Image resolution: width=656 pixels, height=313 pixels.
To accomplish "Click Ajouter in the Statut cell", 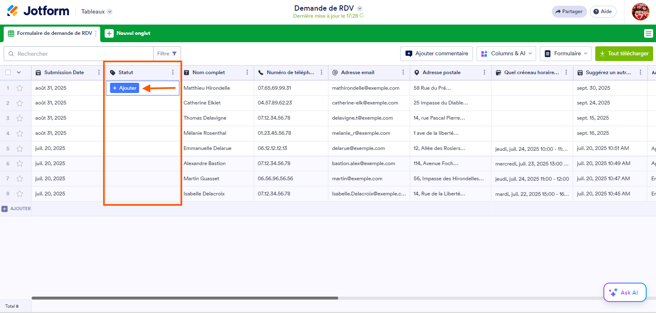I will coord(125,88).
